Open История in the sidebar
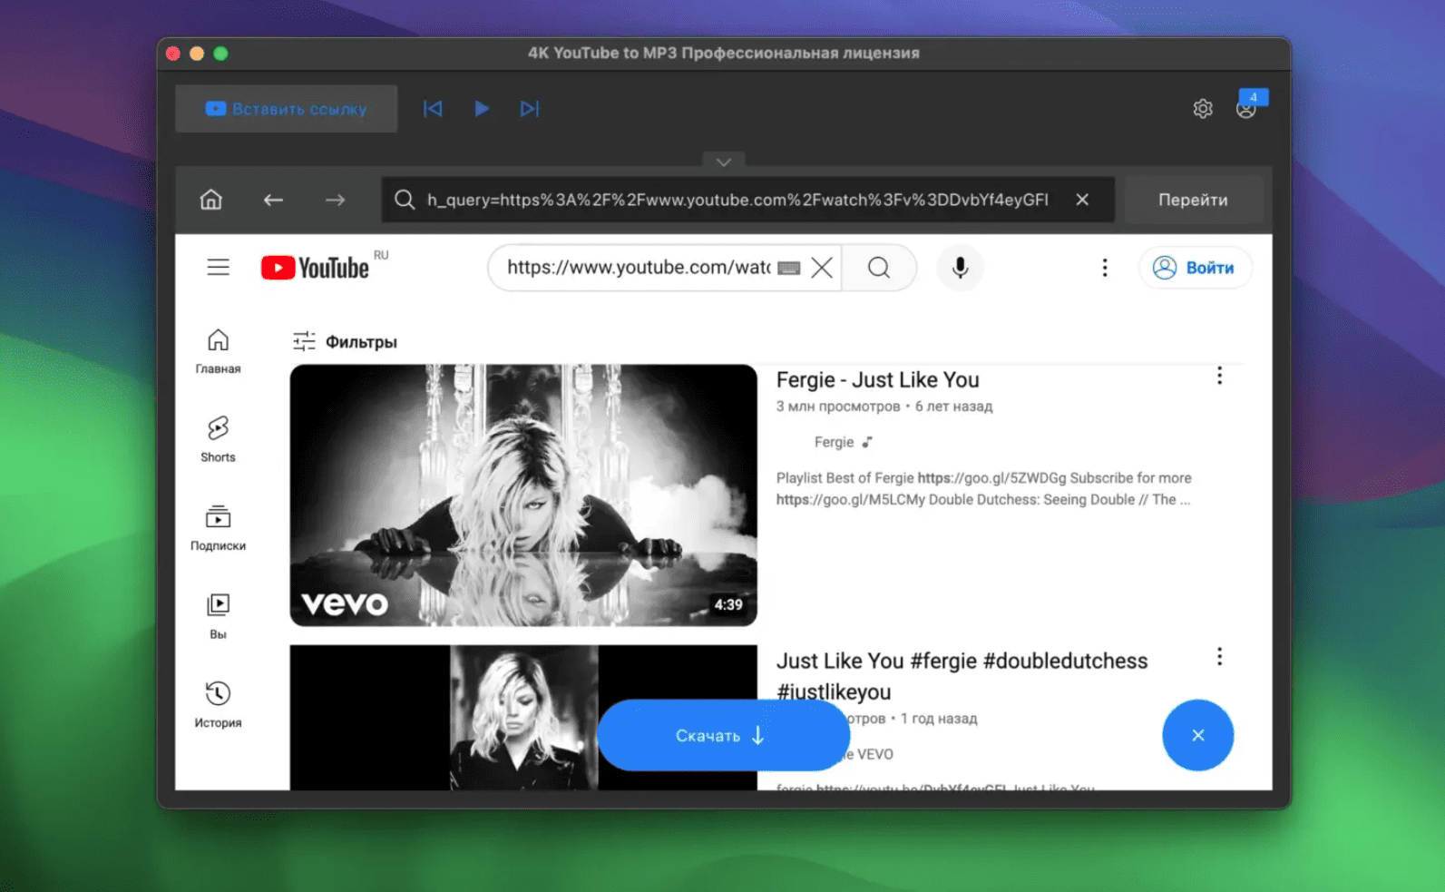The width and height of the screenshot is (1445, 892). click(218, 705)
